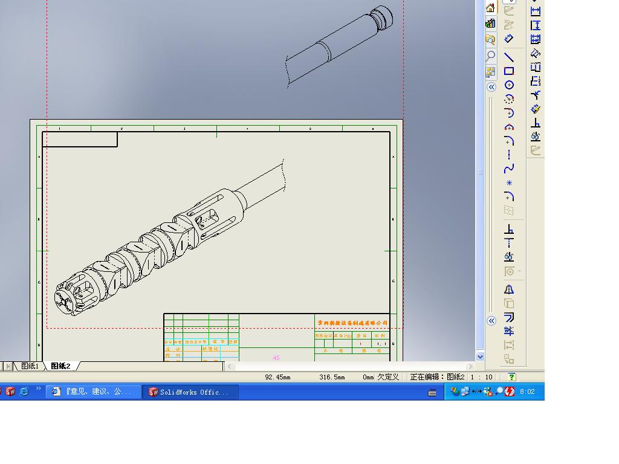Viewport: 619px width, 464px height.
Task: Select the 图纸2 sheet tab
Action: tap(61, 366)
